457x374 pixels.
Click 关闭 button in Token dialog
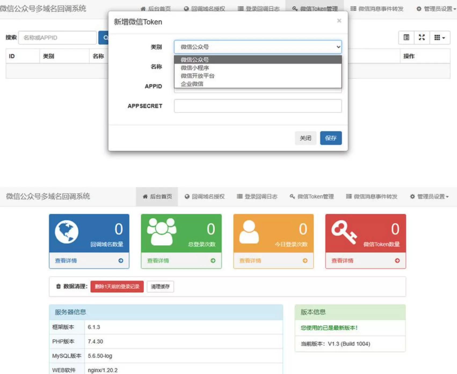point(306,138)
